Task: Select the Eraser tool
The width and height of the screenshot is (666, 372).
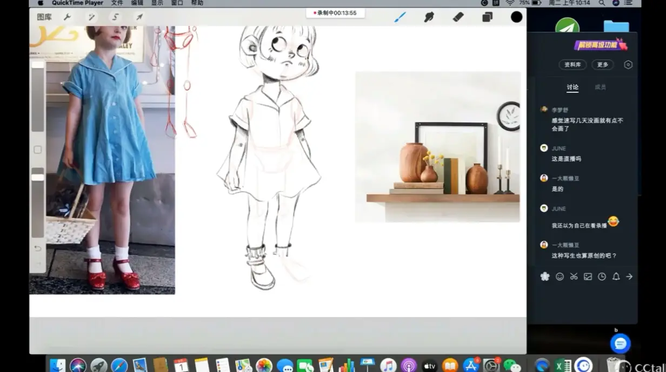Action: pos(458,17)
